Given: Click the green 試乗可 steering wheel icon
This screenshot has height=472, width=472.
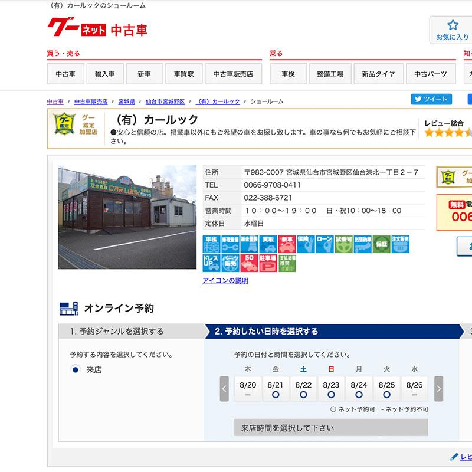Looking at the screenshot, I should tap(344, 244).
